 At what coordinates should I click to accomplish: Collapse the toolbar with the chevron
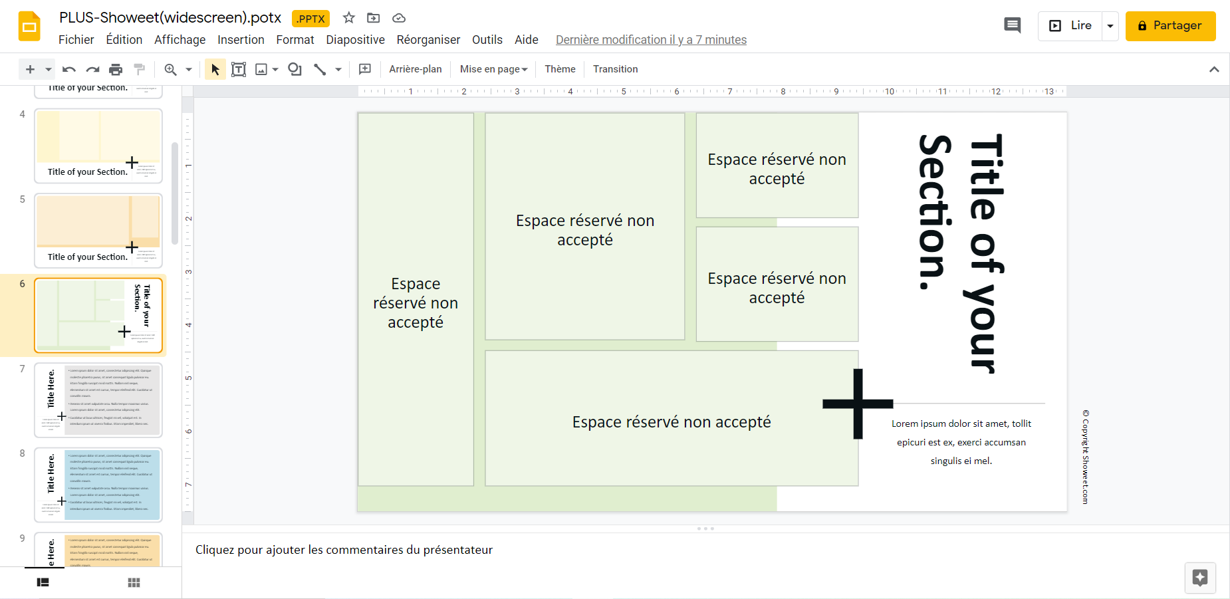[x=1214, y=68]
